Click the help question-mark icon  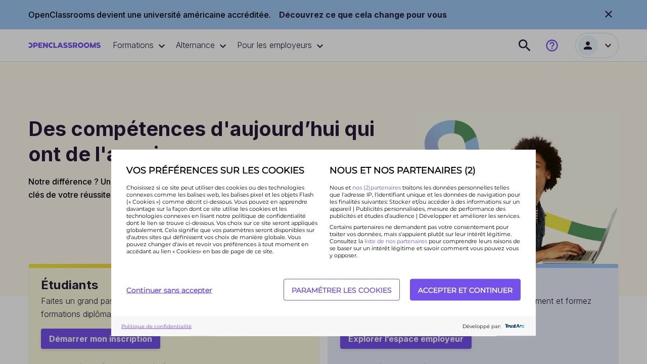pos(552,45)
